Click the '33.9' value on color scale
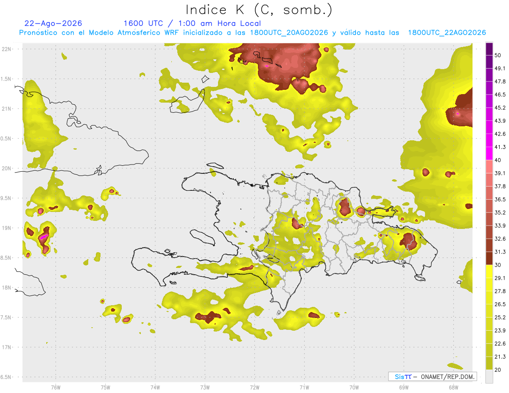The image size is (509, 393). (500, 226)
